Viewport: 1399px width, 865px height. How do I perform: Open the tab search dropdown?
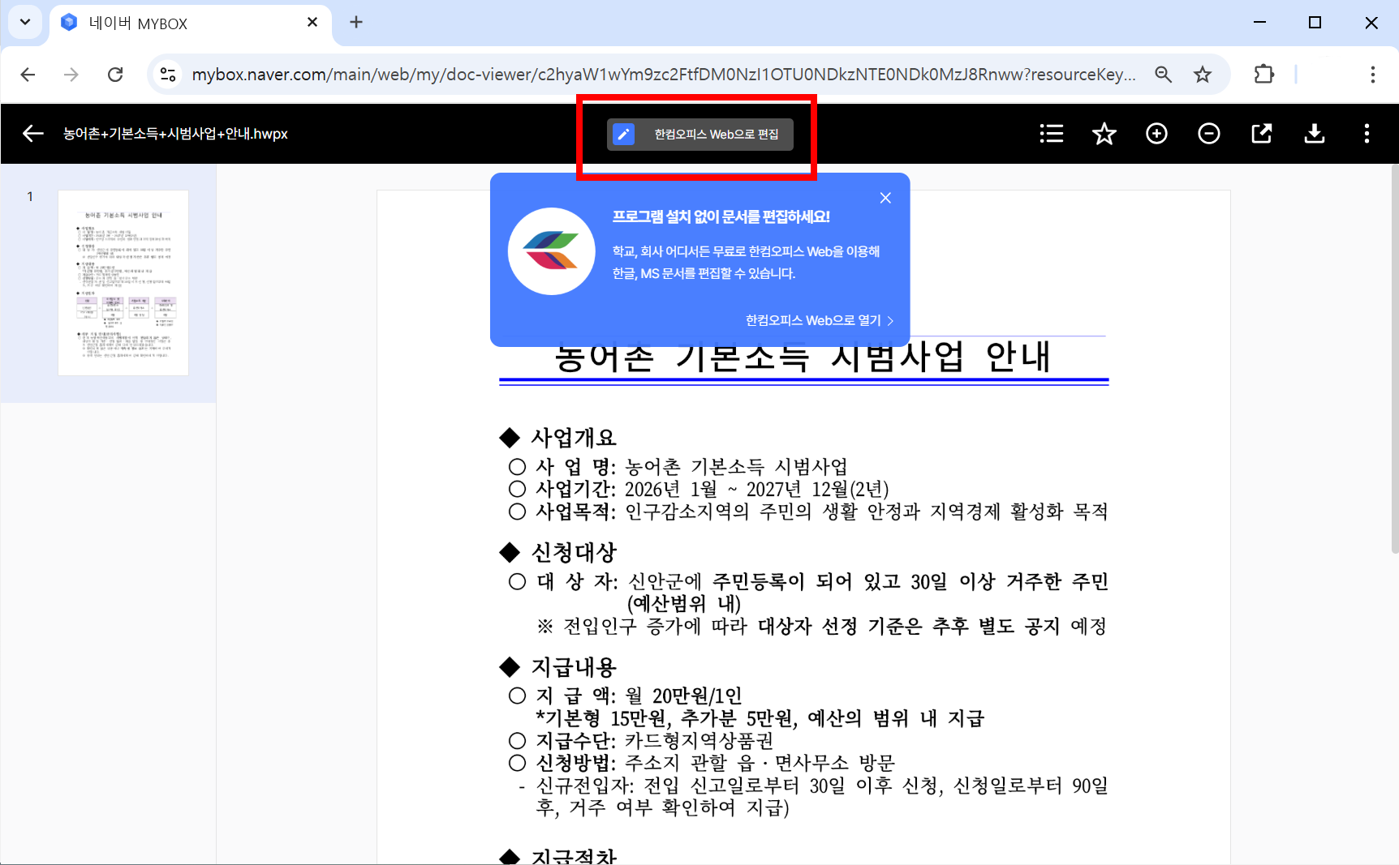[x=24, y=22]
